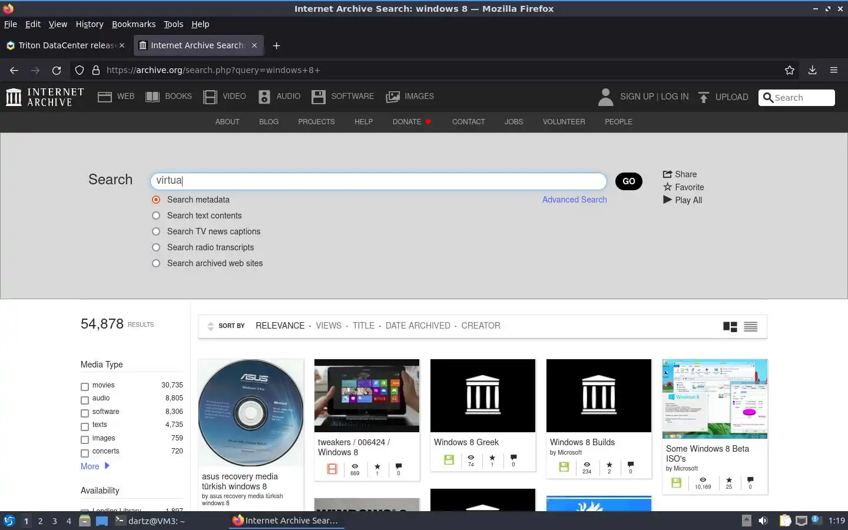The image size is (848, 530).
Task: Expand More media types
Action: (x=95, y=466)
